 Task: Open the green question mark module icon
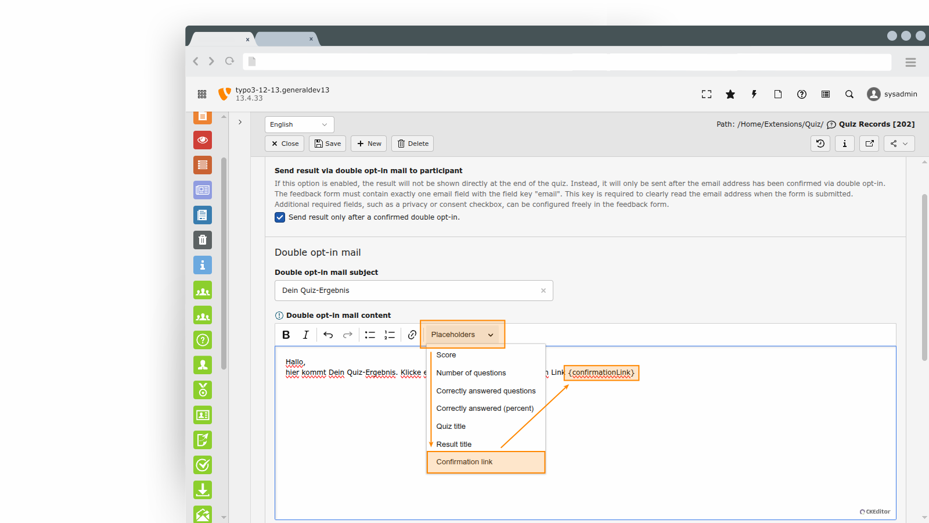pyautogui.click(x=203, y=340)
